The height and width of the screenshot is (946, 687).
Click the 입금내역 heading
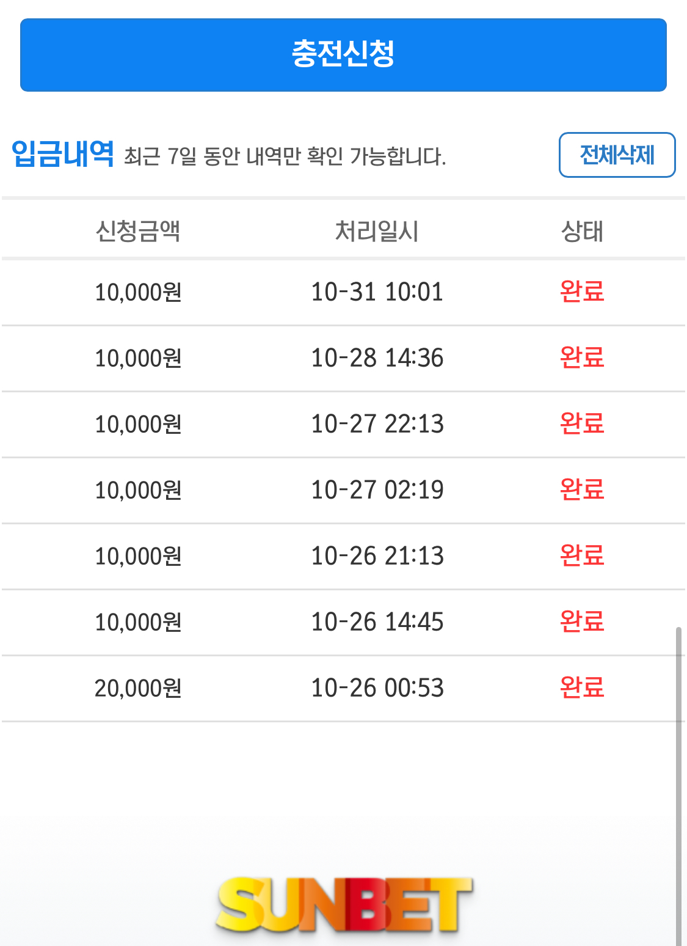click(63, 153)
